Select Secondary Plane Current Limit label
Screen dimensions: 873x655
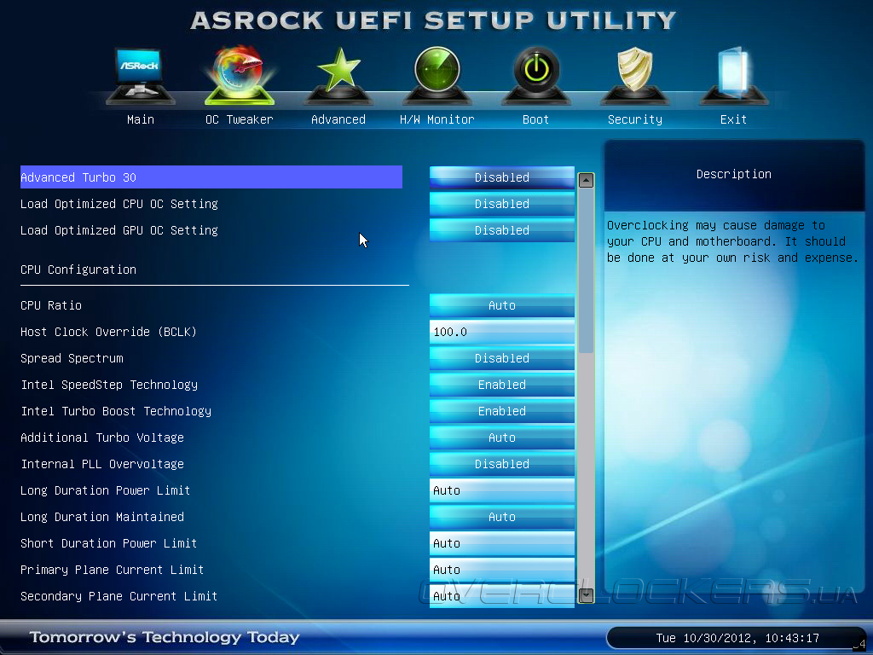click(119, 596)
